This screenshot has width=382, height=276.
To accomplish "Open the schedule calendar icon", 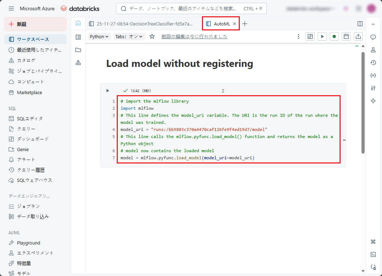I will (346, 36).
